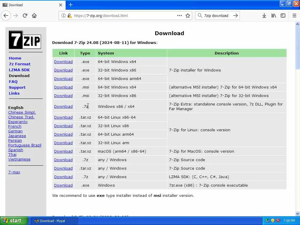Click the yellow security shield tray icon
Screen dimensions: 300x225
273,221
